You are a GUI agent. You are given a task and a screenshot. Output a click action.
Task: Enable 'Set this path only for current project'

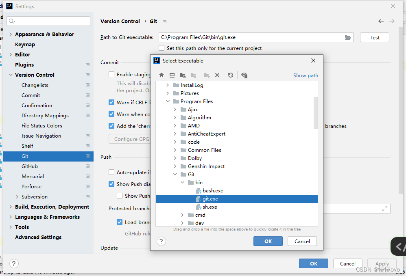pyautogui.click(x=162, y=48)
